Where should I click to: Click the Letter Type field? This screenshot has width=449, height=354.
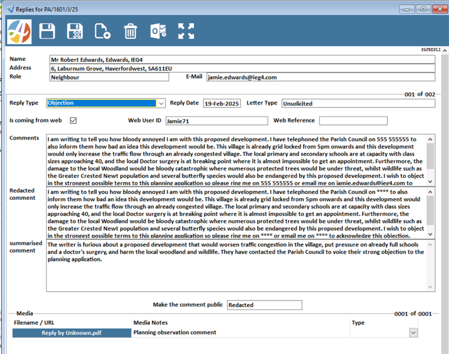point(358,104)
